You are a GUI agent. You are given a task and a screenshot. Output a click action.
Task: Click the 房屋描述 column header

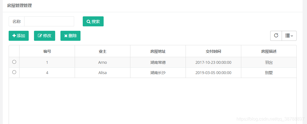(x=269, y=51)
